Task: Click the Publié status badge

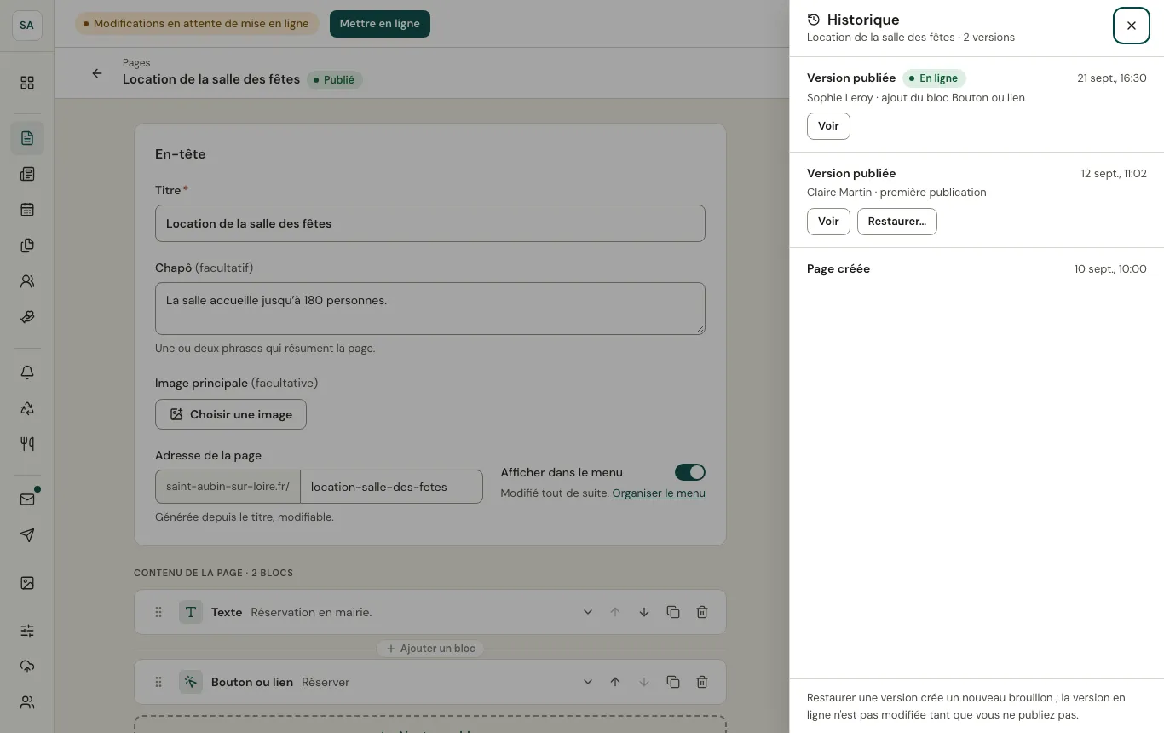Action: point(335,80)
